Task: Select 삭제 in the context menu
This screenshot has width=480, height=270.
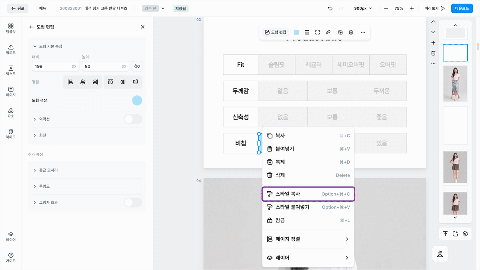Action: coord(308,175)
